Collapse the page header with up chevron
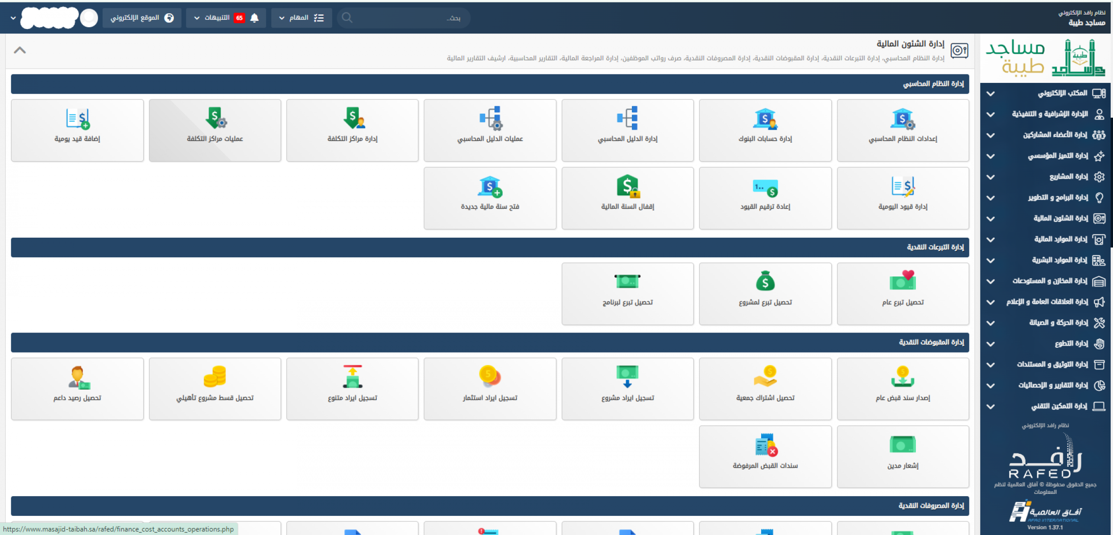 pos(20,50)
